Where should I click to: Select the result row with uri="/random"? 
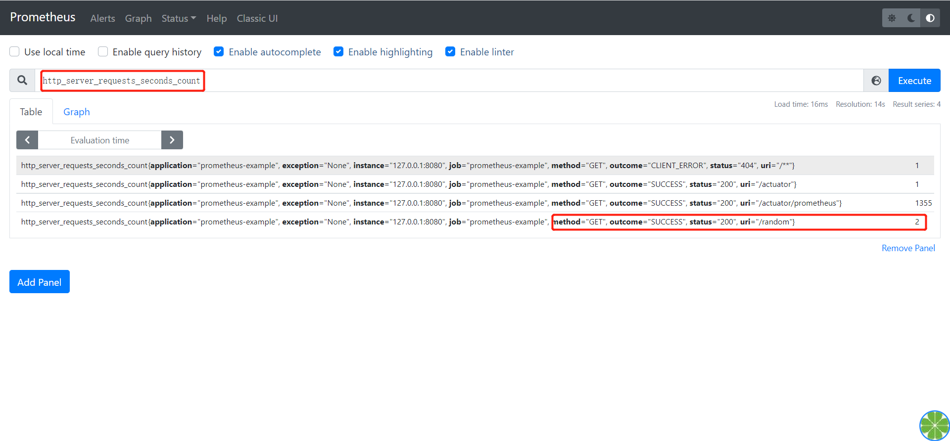tap(475, 222)
